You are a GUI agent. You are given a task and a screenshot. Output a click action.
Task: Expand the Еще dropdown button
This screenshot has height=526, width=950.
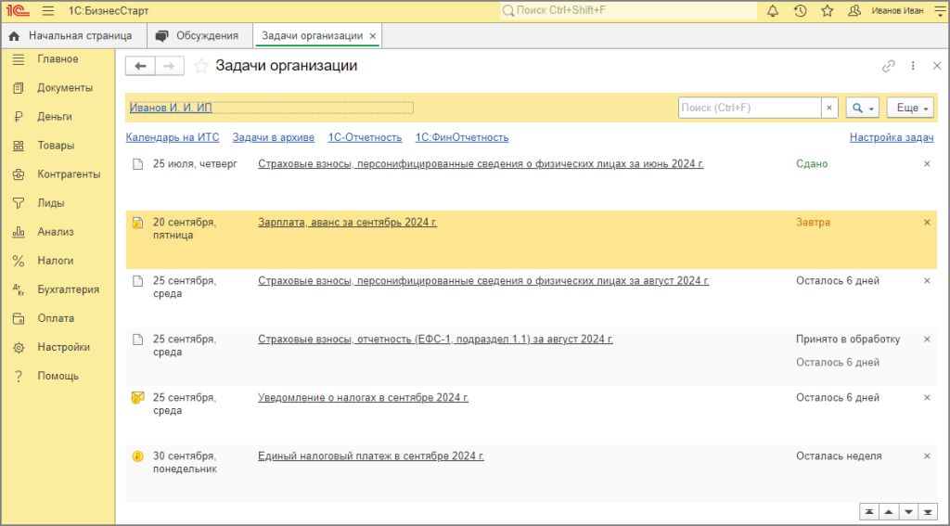(x=913, y=108)
